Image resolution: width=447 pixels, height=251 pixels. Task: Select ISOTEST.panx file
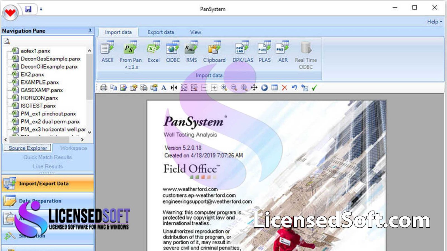click(x=38, y=106)
